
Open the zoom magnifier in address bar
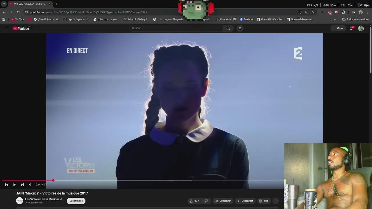click(306, 12)
